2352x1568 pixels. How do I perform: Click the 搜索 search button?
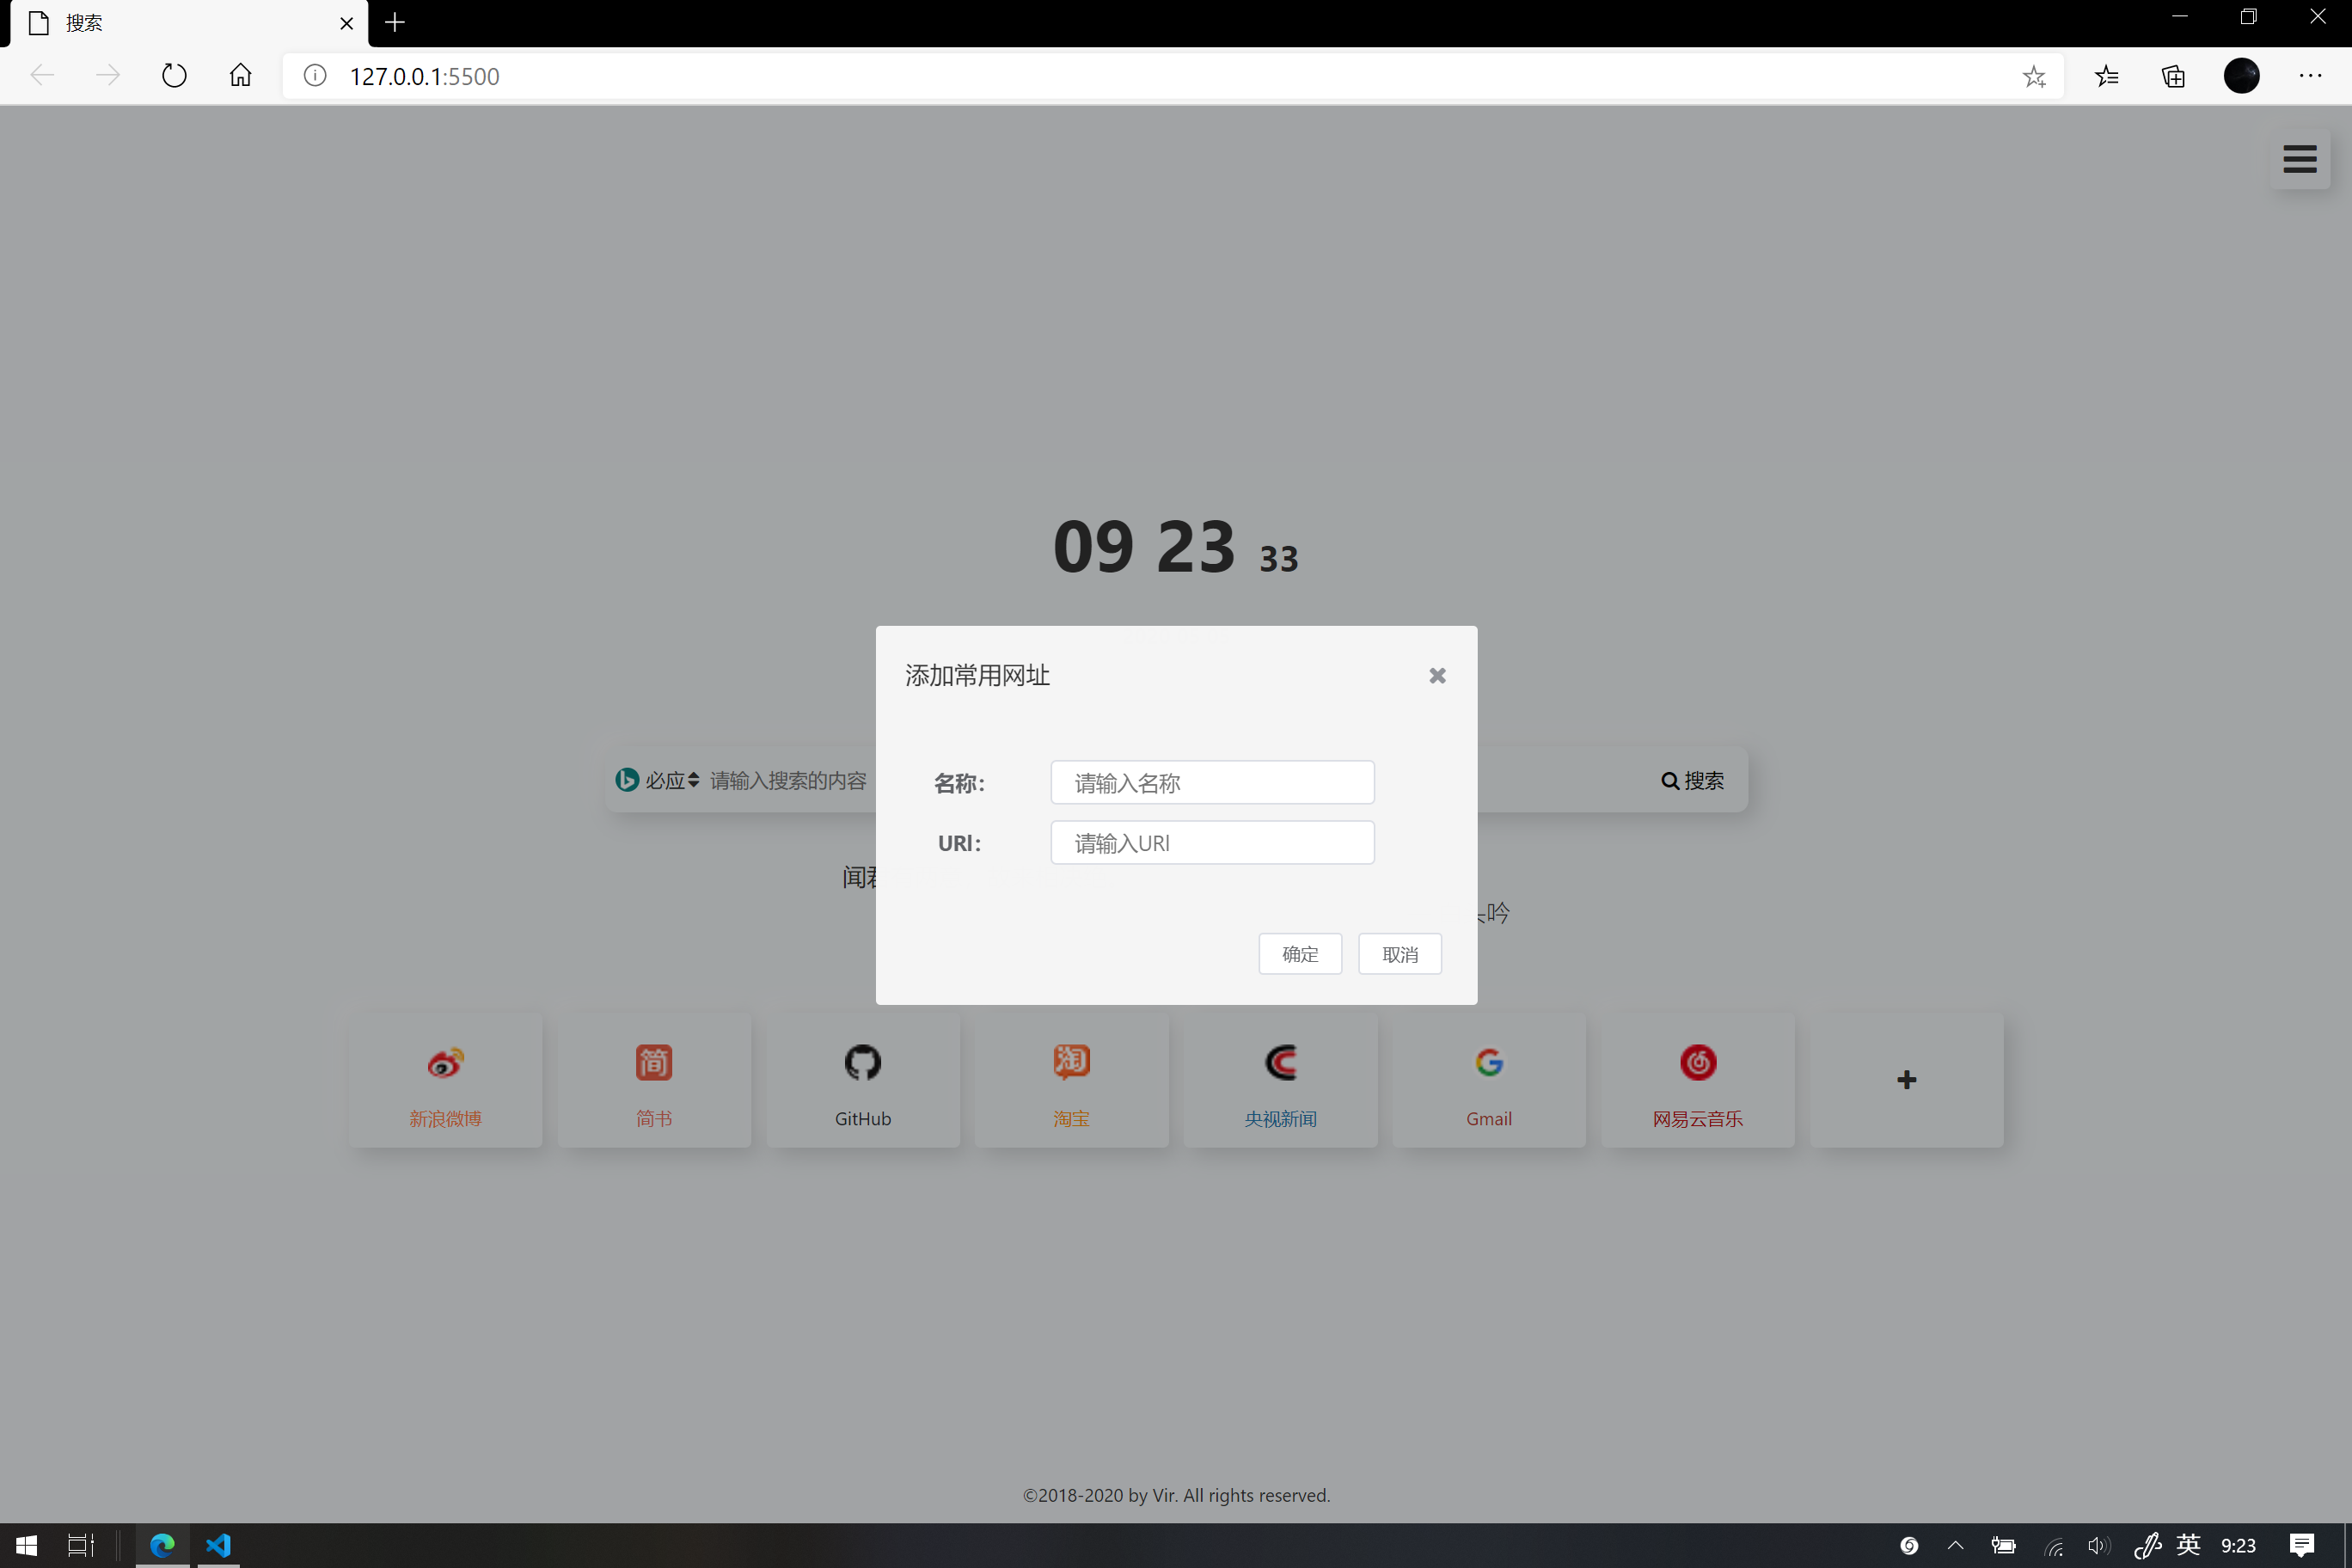coord(1692,780)
